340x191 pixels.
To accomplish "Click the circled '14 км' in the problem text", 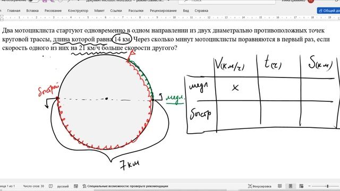I will [x=122, y=39].
